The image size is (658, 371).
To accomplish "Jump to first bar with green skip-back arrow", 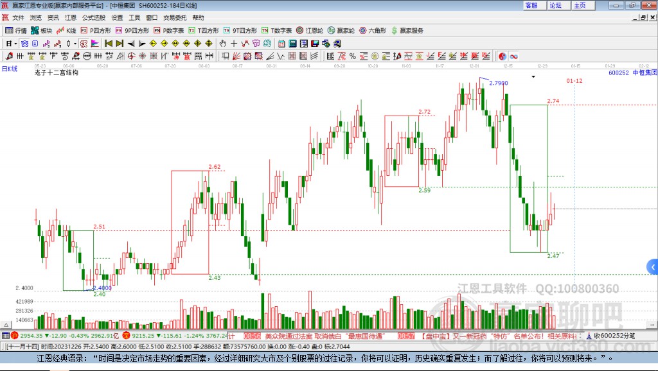I will coord(108,44).
